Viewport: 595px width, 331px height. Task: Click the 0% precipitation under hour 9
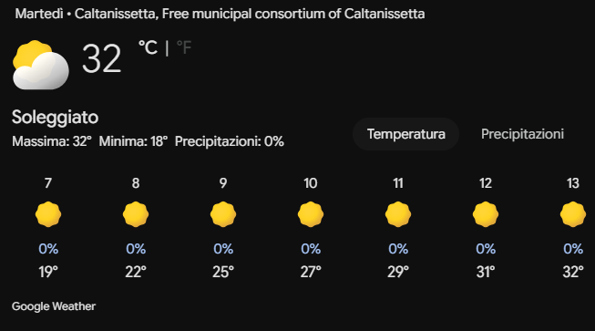[223, 249]
